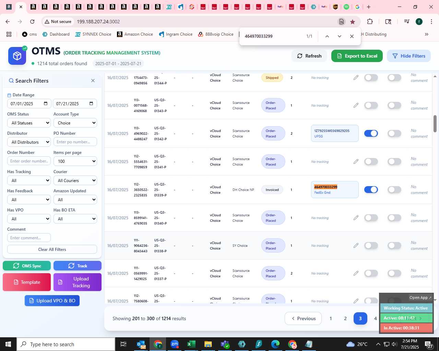Viewport: 439px width, 351px height.
Task: Open the Has VPO dropdown
Action: point(29,219)
